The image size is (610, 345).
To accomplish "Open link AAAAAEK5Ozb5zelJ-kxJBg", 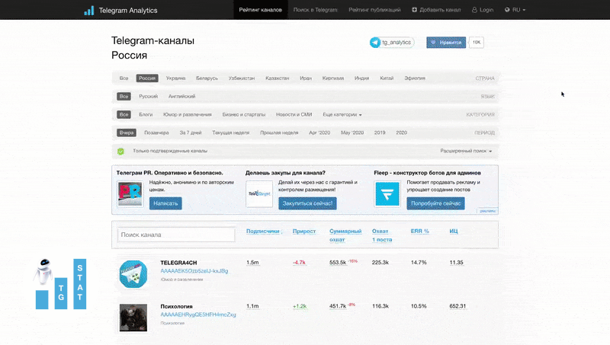I will point(194,271).
